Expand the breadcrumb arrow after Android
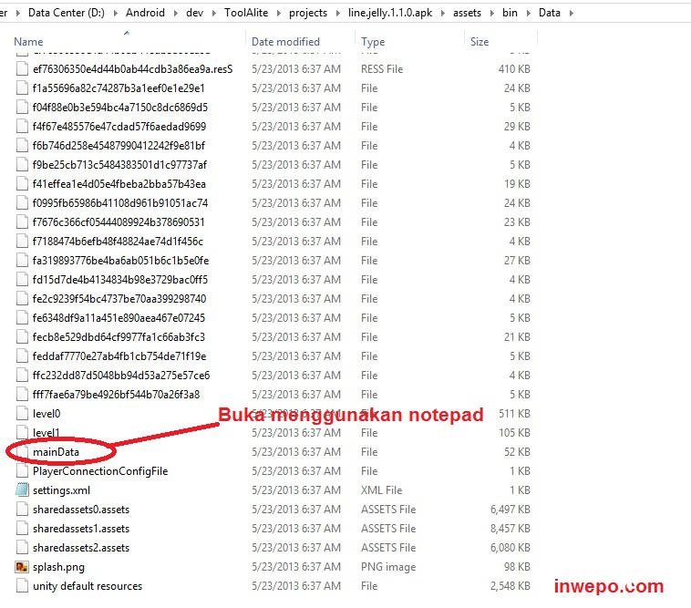 point(175,13)
